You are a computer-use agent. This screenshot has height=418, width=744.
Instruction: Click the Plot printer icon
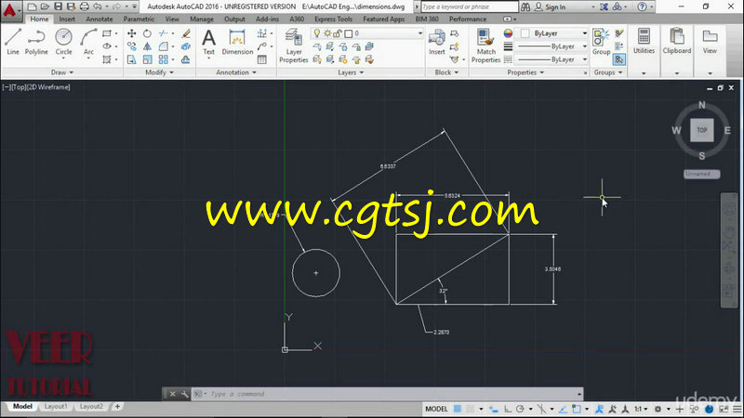[85, 7]
